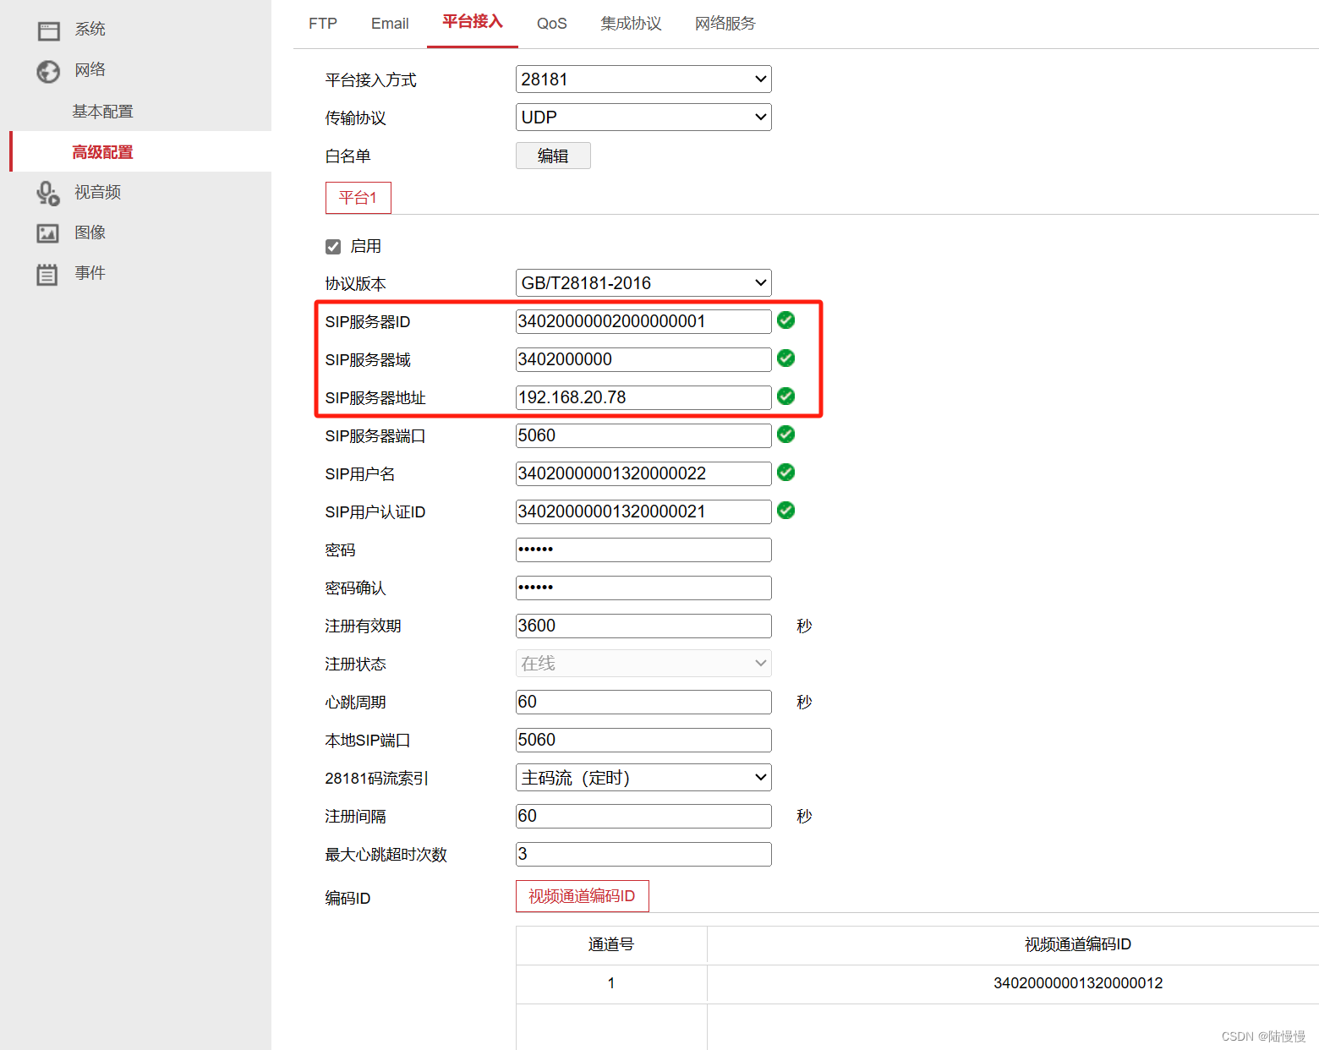Click the 视频通道编码ID button
Screen dimensions: 1319x1050
click(x=582, y=895)
